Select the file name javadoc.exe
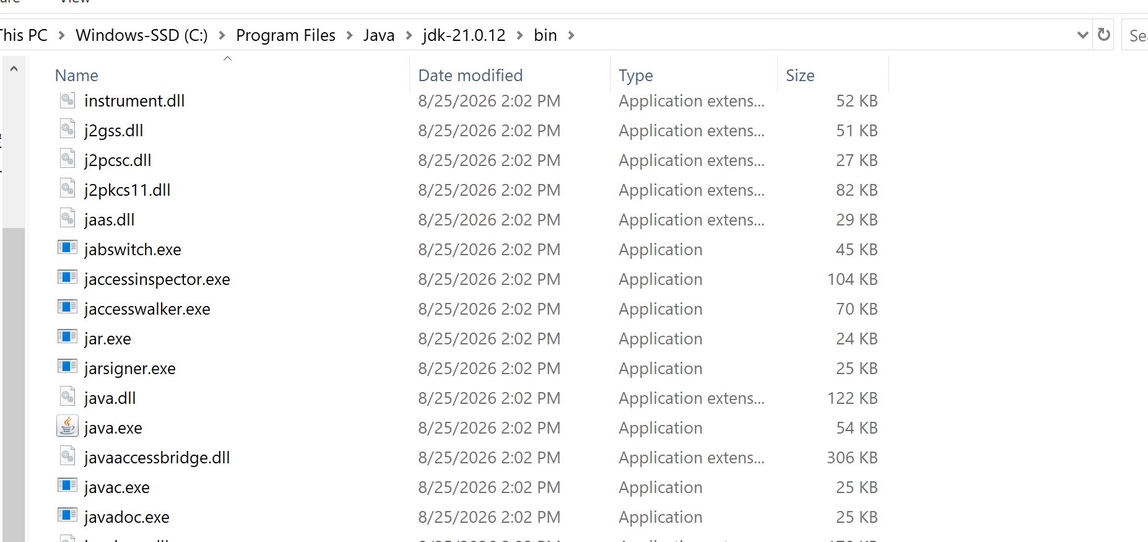 click(127, 517)
